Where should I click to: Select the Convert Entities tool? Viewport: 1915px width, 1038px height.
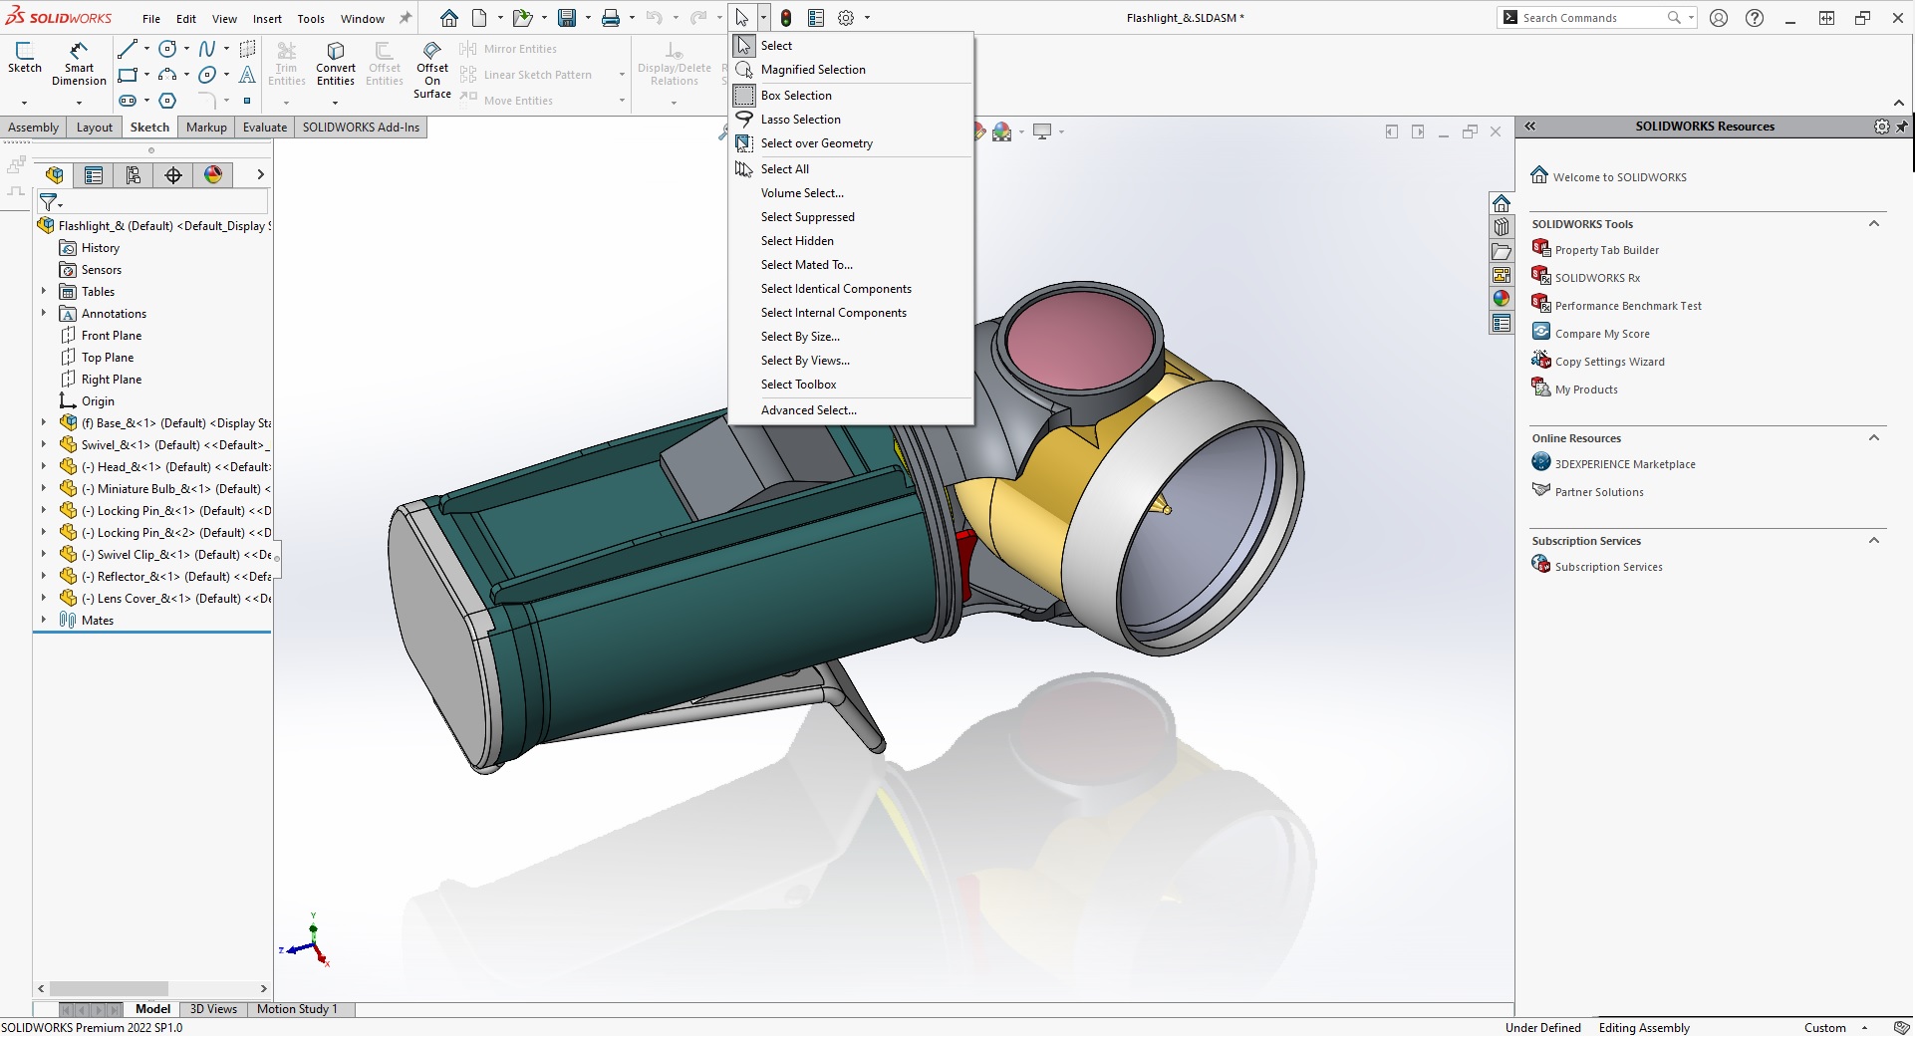[x=336, y=64]
